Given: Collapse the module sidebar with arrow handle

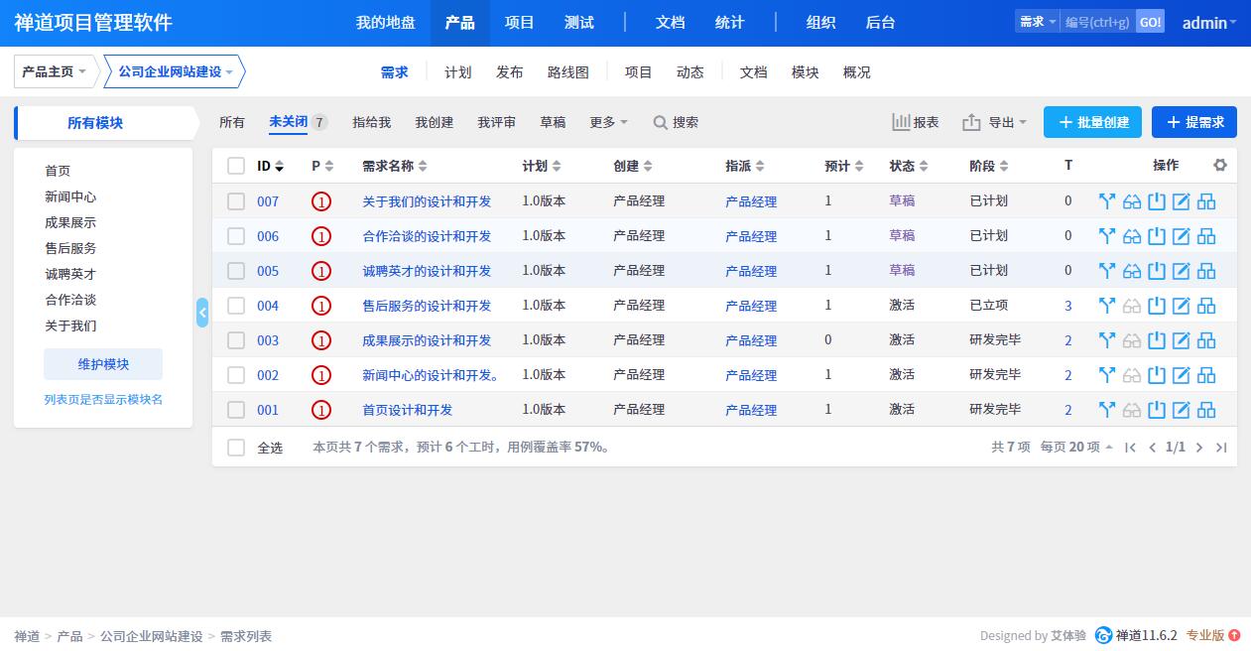Looking at the screenshot, I should (202, 313).
